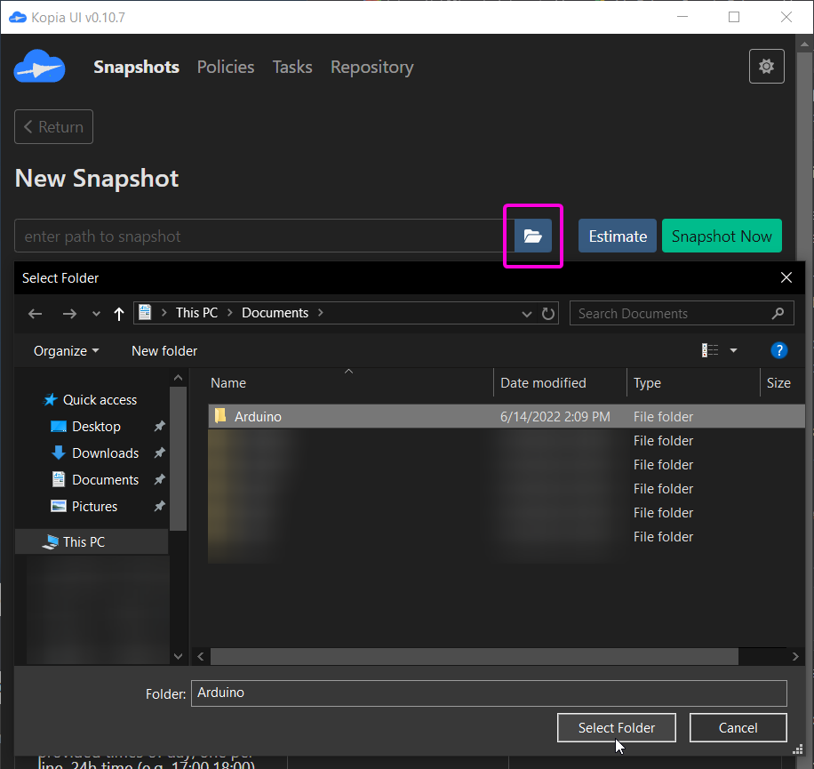Open Documents in Quick access
Image resolution: width=814 pixels, height=769 pixels.
click(x=95, y=479)
